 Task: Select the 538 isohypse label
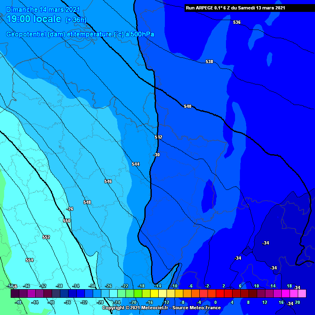point(209,62)
